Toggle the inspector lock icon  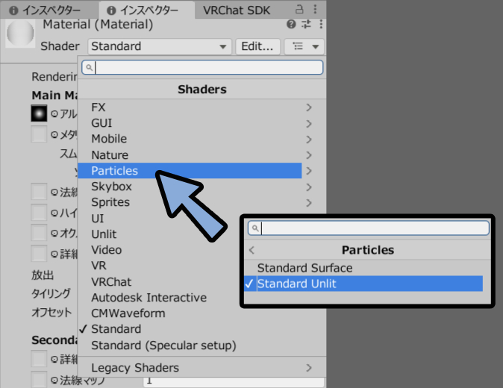click(x=299, y=9)
